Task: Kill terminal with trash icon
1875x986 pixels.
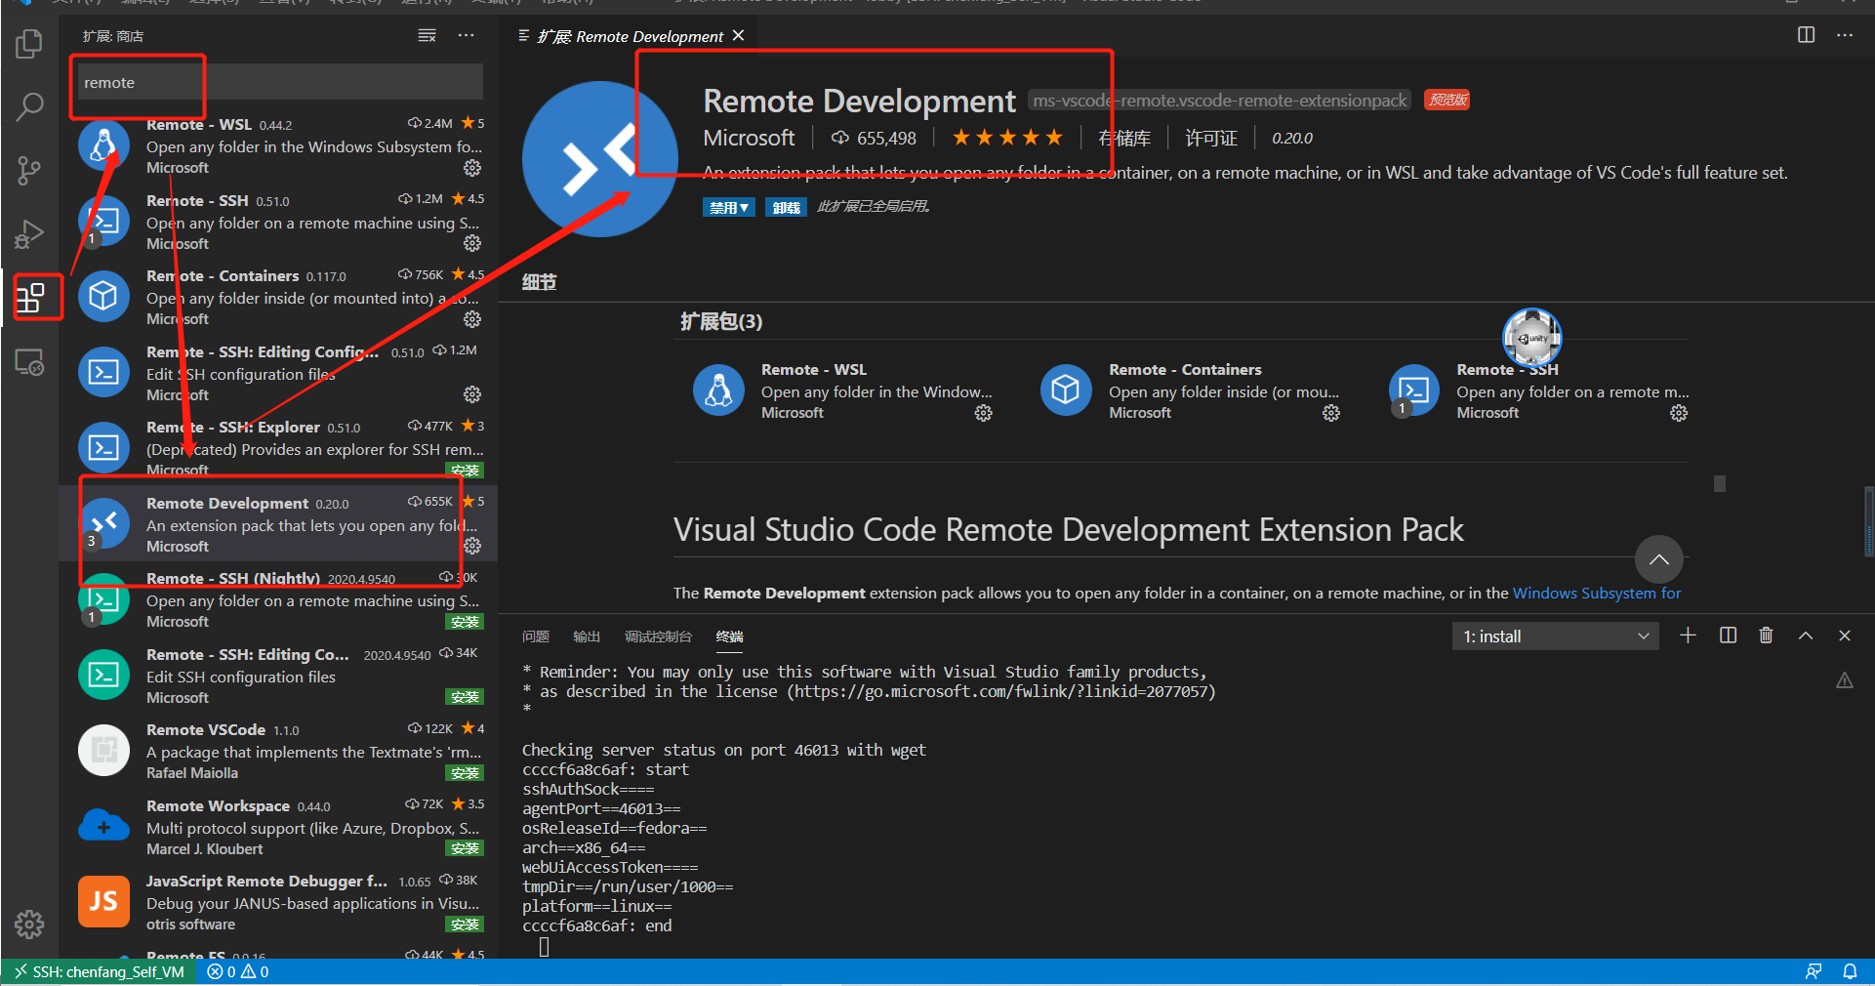Action: click(x=1766, y=636)
